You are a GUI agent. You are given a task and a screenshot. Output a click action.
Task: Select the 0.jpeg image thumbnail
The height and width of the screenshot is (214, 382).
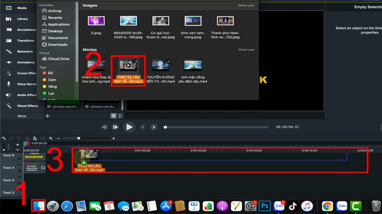click(x=96, y=21)
